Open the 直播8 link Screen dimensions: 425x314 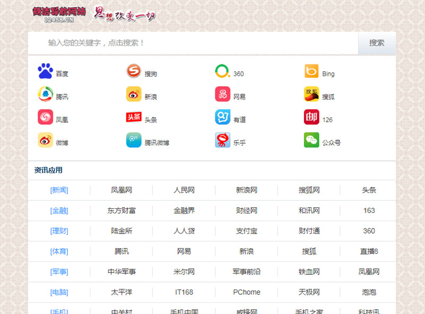pyautogui.click(x=369, y=251)
